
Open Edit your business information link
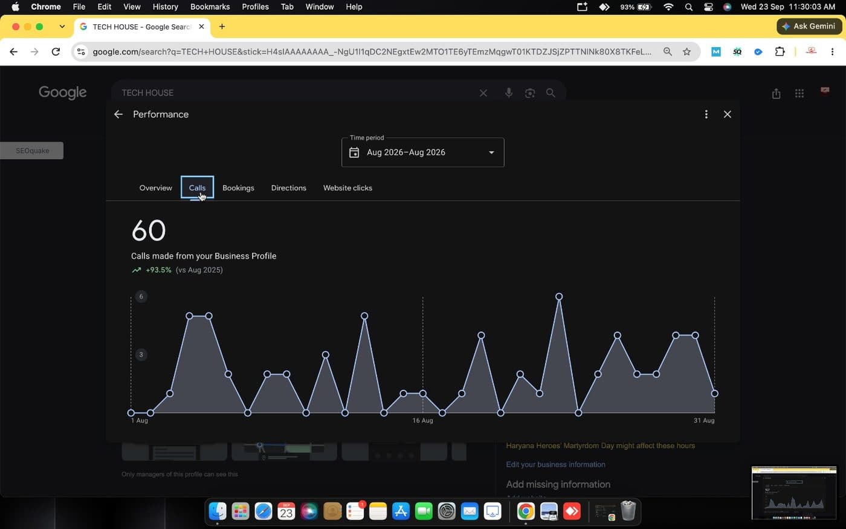555,464
